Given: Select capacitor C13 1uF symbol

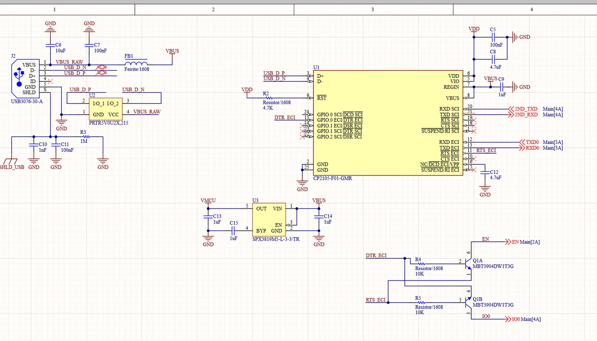Looking at the screenshot, I should (207, 217).
